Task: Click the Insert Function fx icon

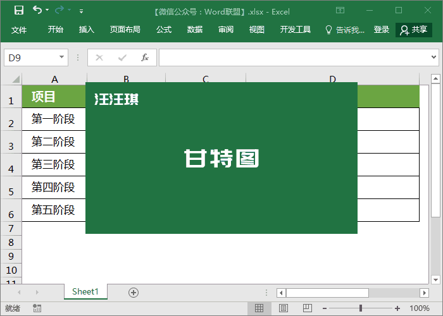Action: [x=145, y=58]
